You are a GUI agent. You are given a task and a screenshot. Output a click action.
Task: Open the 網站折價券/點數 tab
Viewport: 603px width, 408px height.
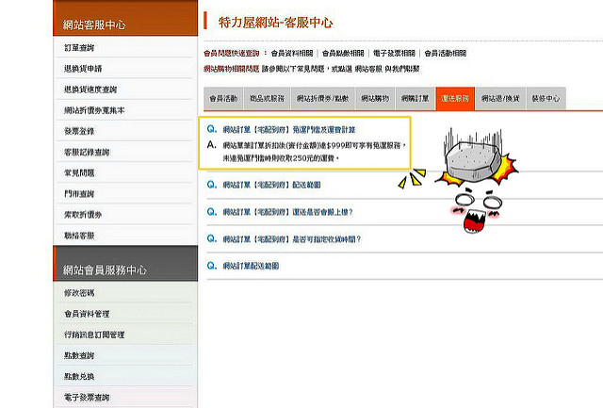click(x=322, y=98)
